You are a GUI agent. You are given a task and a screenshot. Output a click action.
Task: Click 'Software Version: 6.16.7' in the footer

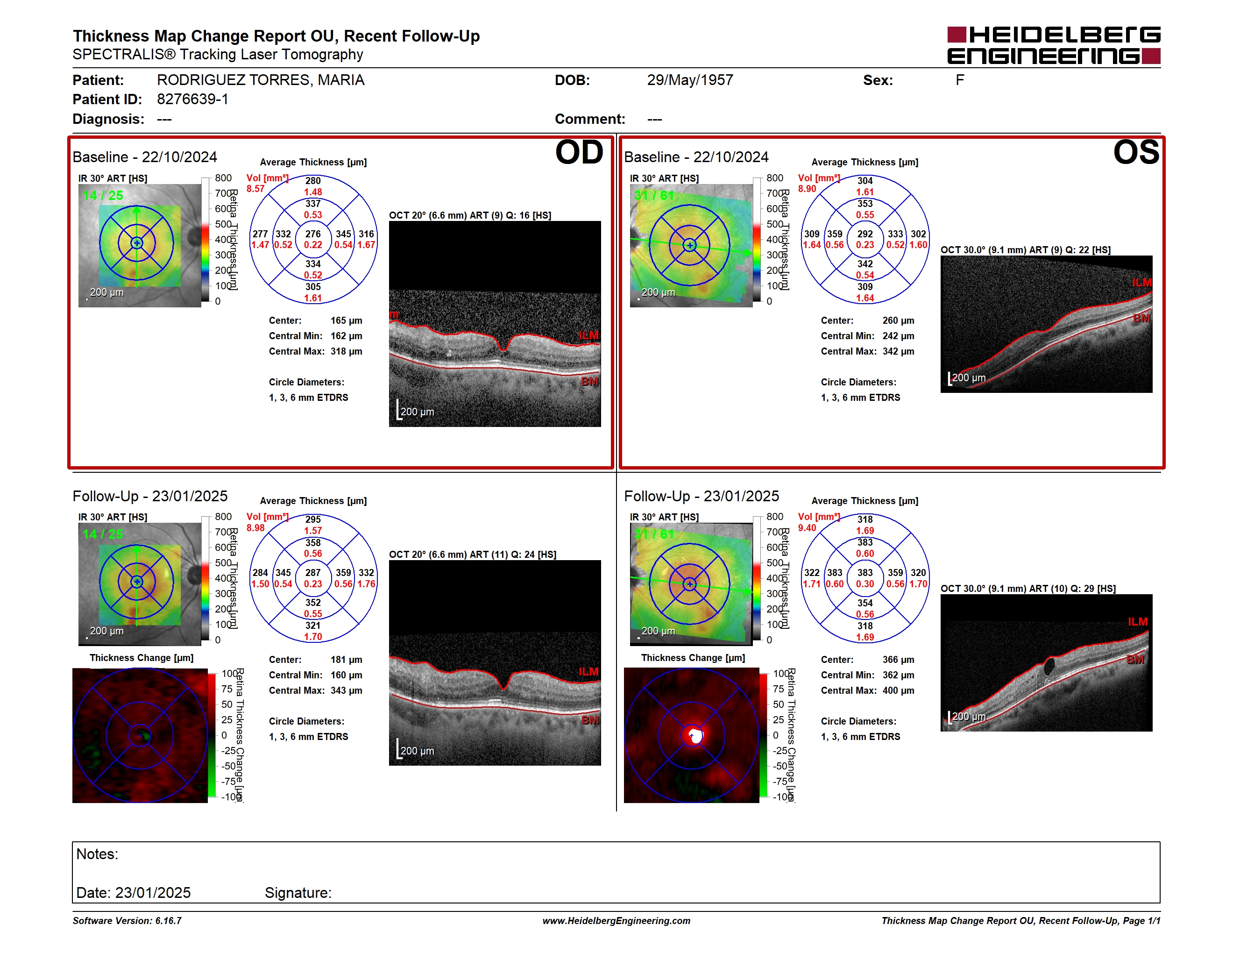pyautogui.click(x=127, y=921)
